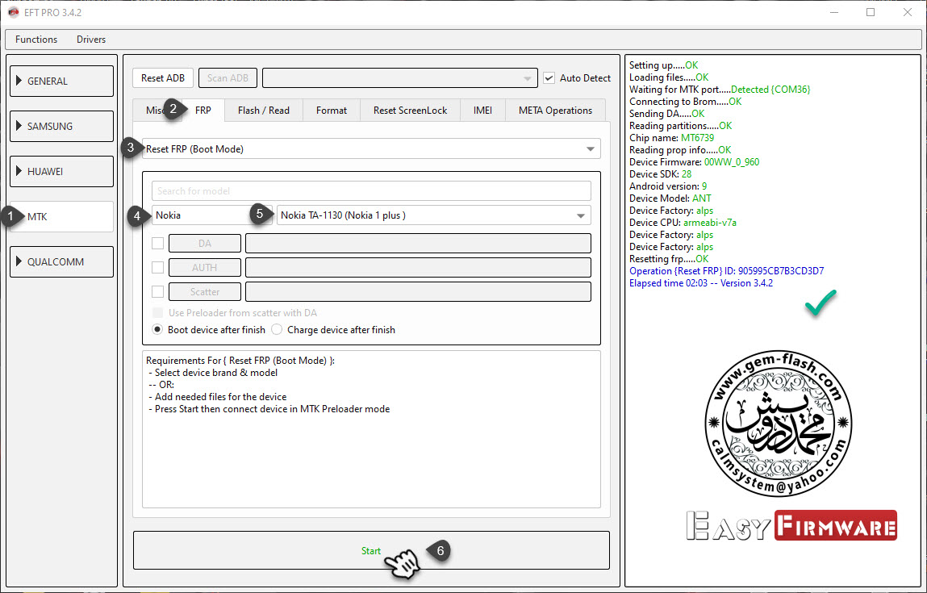Viewport: 927px width, 593px height.
Task: Click the Scan ADB button
Action: (x=228, y=78)
